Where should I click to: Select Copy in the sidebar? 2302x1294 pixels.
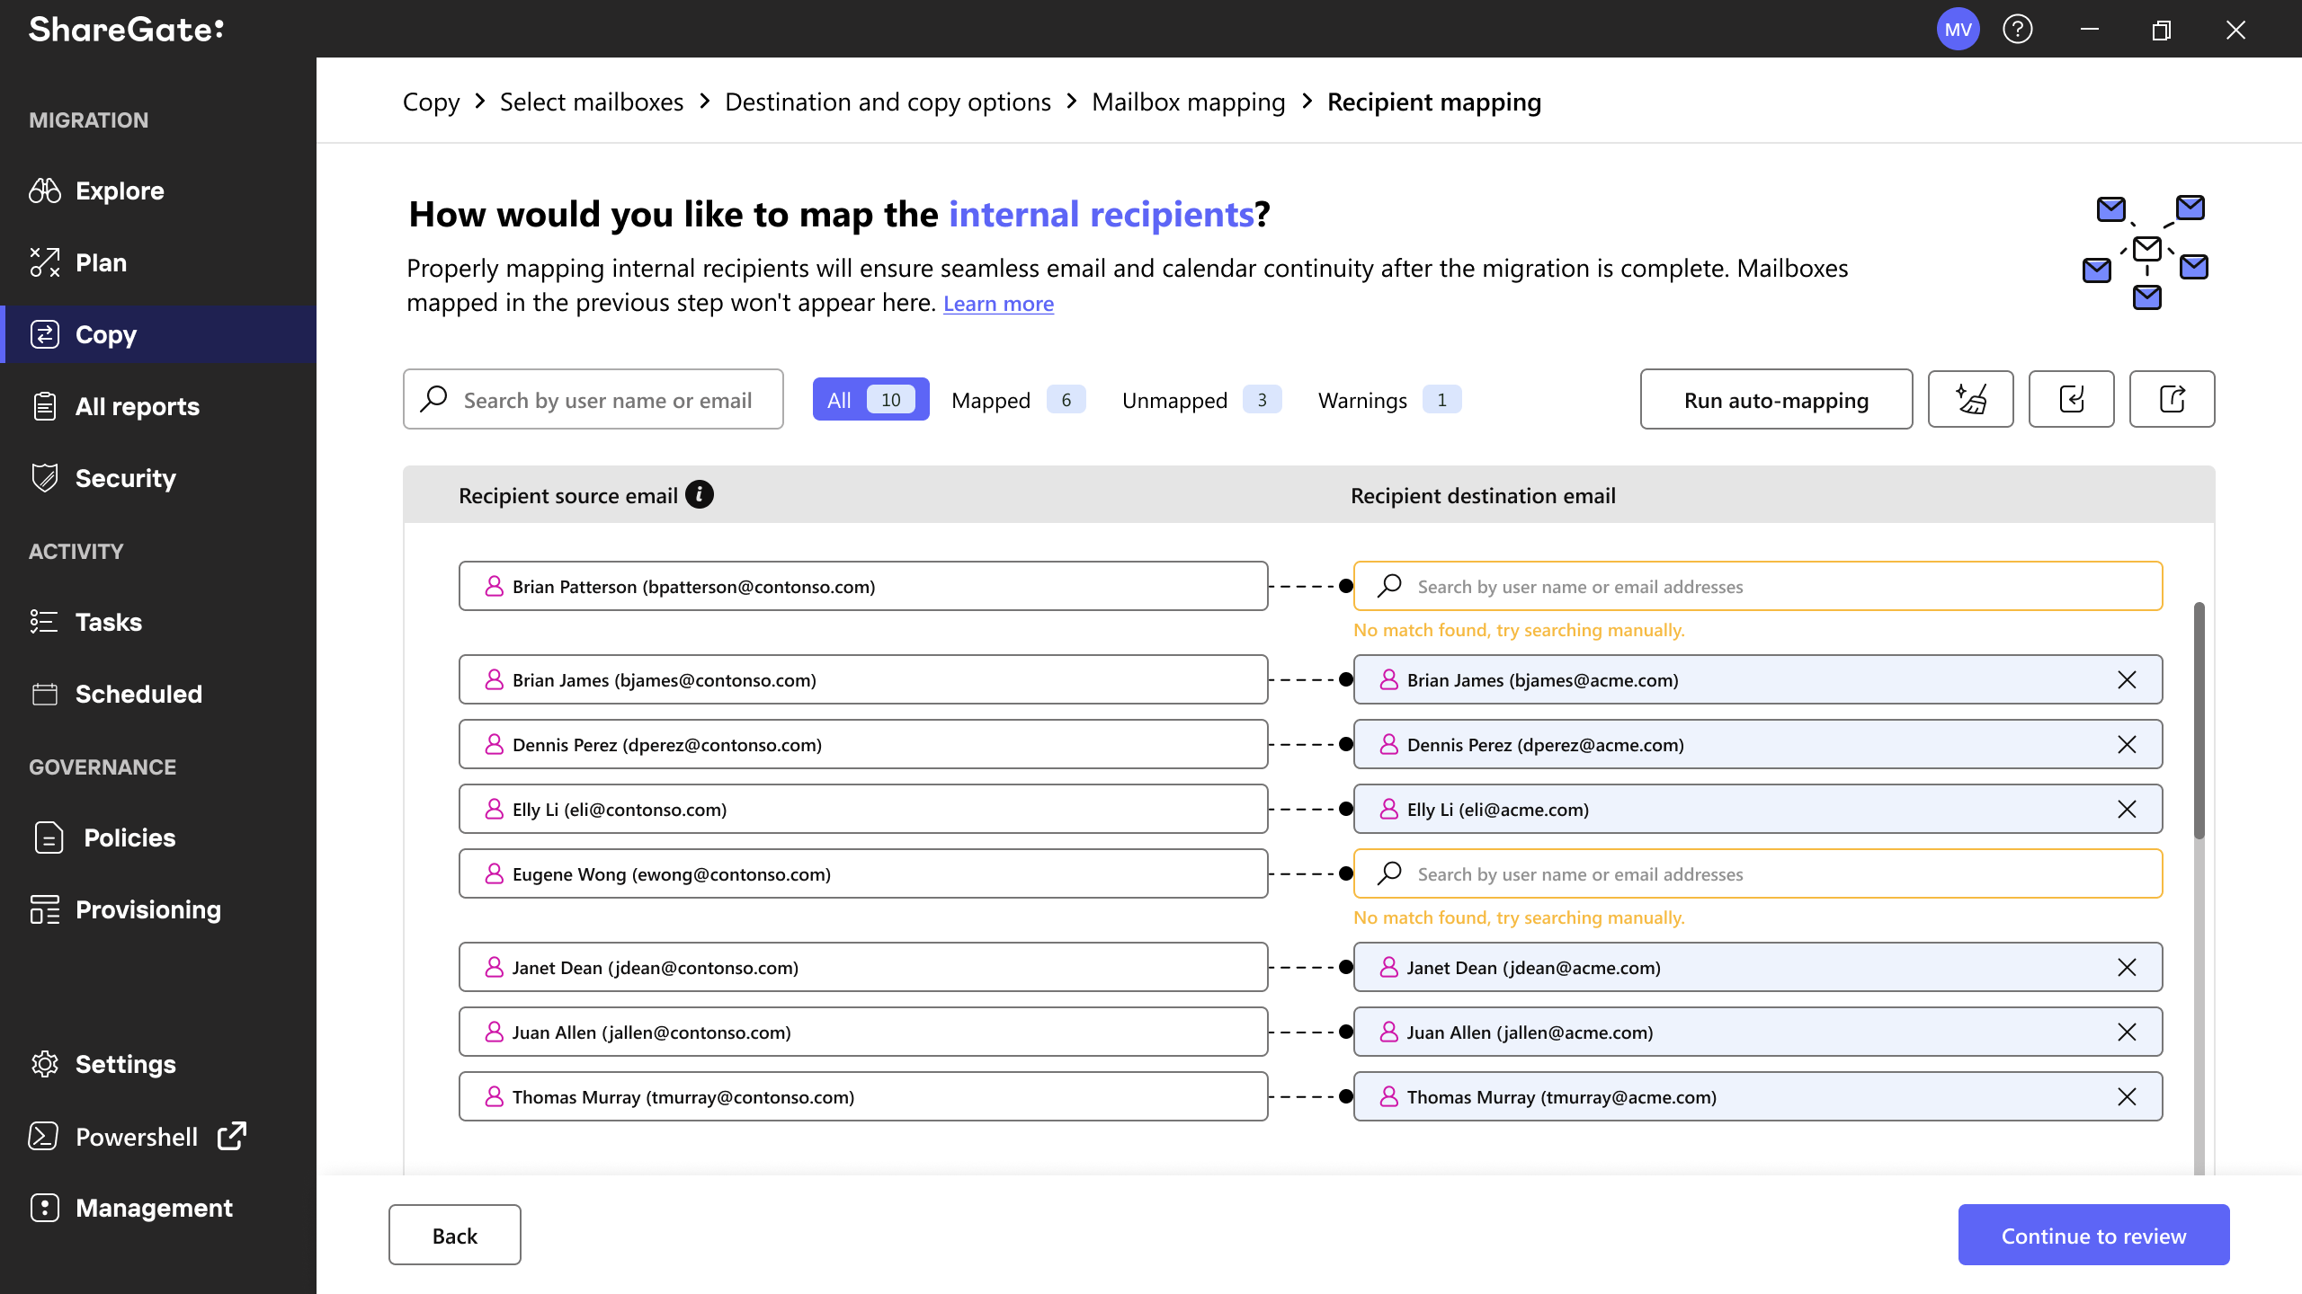coord(158,334)
